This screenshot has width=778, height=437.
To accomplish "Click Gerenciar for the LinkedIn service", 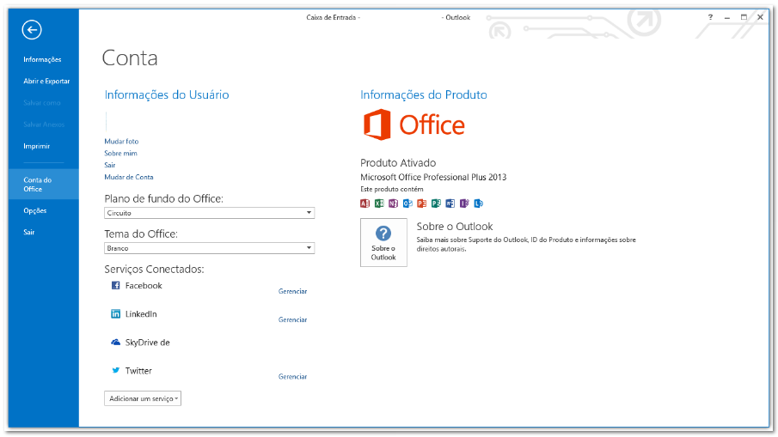I will (293, 319).
